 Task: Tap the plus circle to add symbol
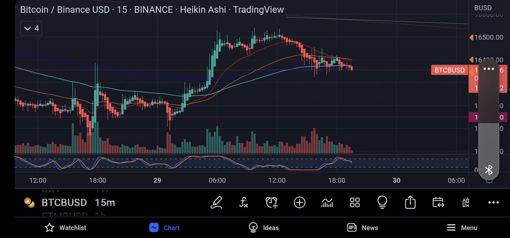coord(300,202)
